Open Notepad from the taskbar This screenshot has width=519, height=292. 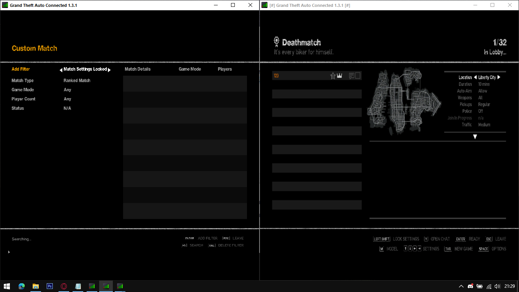[78, 286]
